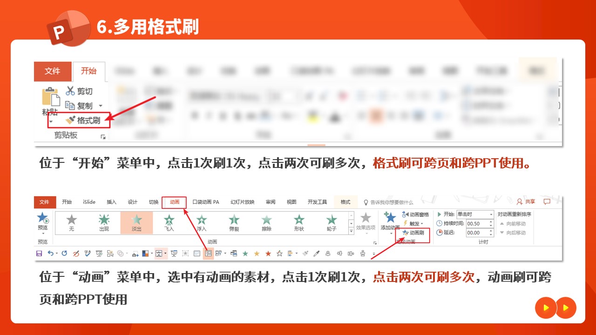Click the Redo circular arrow icon
The height and width of the screenshot is (335, 596).
point(64,254)
